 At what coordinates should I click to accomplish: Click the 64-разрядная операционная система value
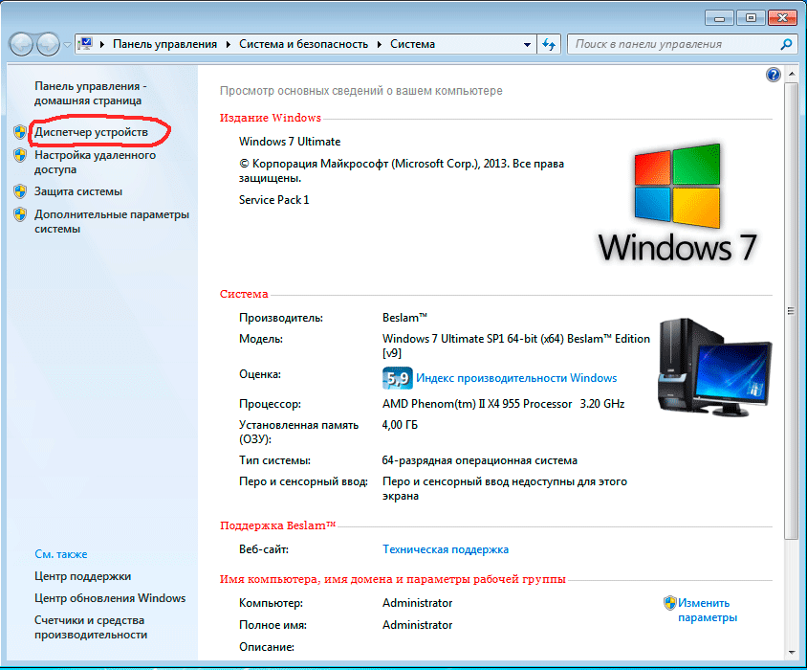coord(480,460)
